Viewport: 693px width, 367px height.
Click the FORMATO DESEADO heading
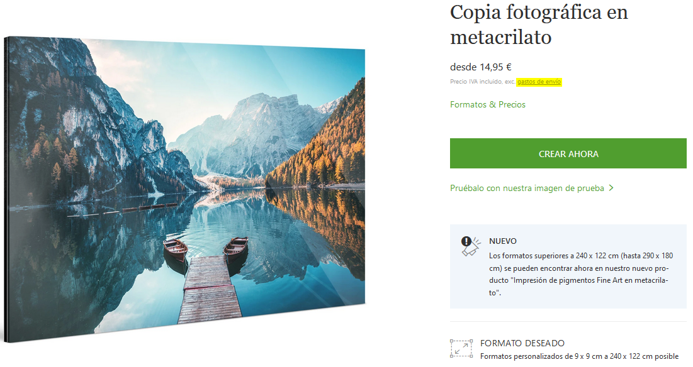tap(522, 343)
